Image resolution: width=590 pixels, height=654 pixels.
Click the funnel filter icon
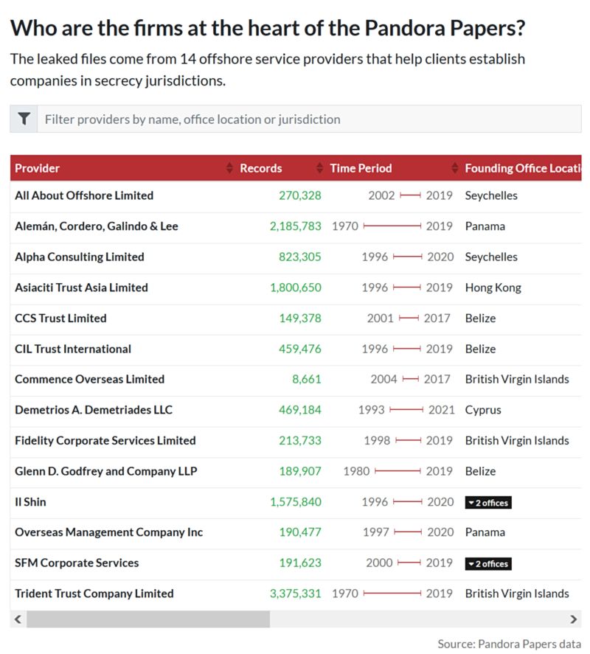pyautogui.click(x=24, y=119)
